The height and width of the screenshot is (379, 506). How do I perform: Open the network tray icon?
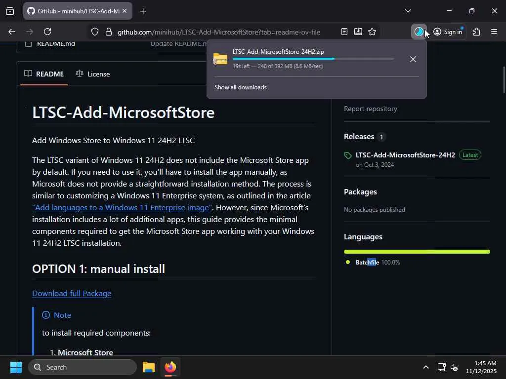(x=441, y=367)
